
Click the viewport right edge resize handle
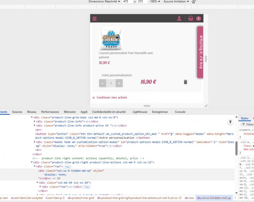tap(206, 59)
